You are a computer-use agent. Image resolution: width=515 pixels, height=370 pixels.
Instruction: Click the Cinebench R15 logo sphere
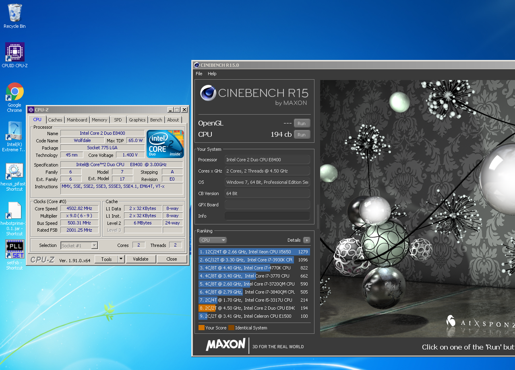208,93
